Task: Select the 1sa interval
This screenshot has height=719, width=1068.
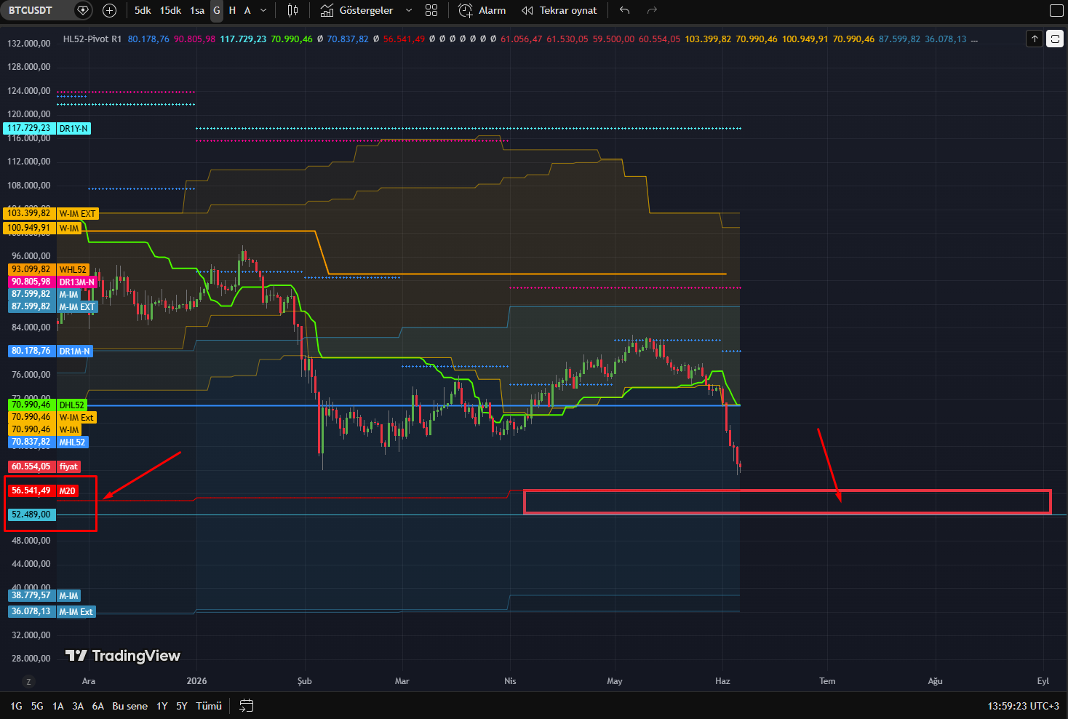Action: [x=197, y=10]
